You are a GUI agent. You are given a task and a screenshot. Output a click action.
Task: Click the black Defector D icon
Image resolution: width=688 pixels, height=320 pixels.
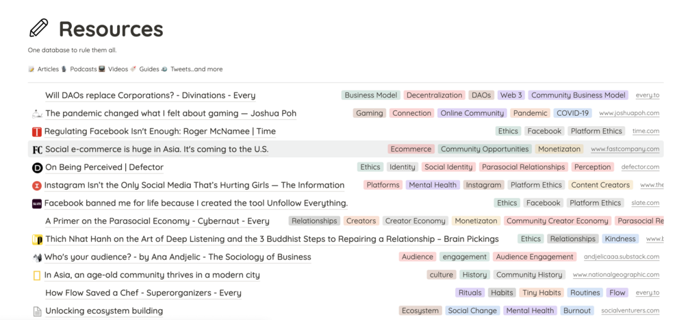click(x=37, y=167)
